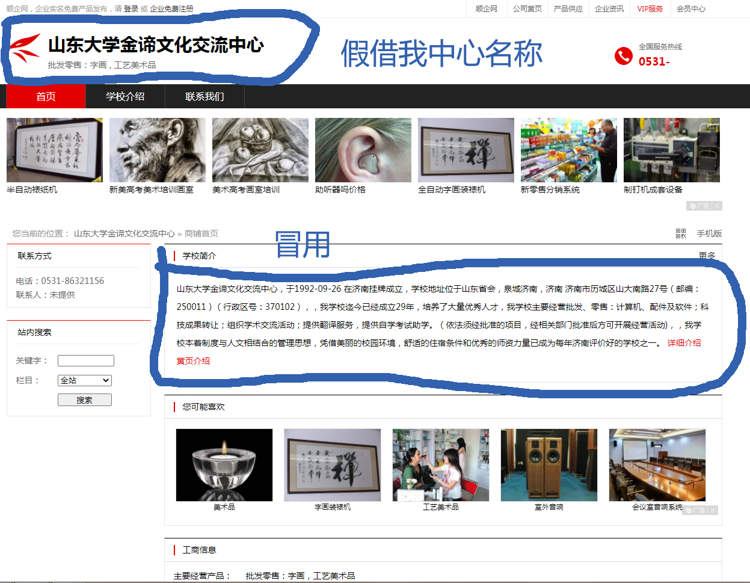The height and width of the screenshot is (583, 750).
Task: Open the conference room 会议室音响系统 thumbnail
Action: (657, 465)
